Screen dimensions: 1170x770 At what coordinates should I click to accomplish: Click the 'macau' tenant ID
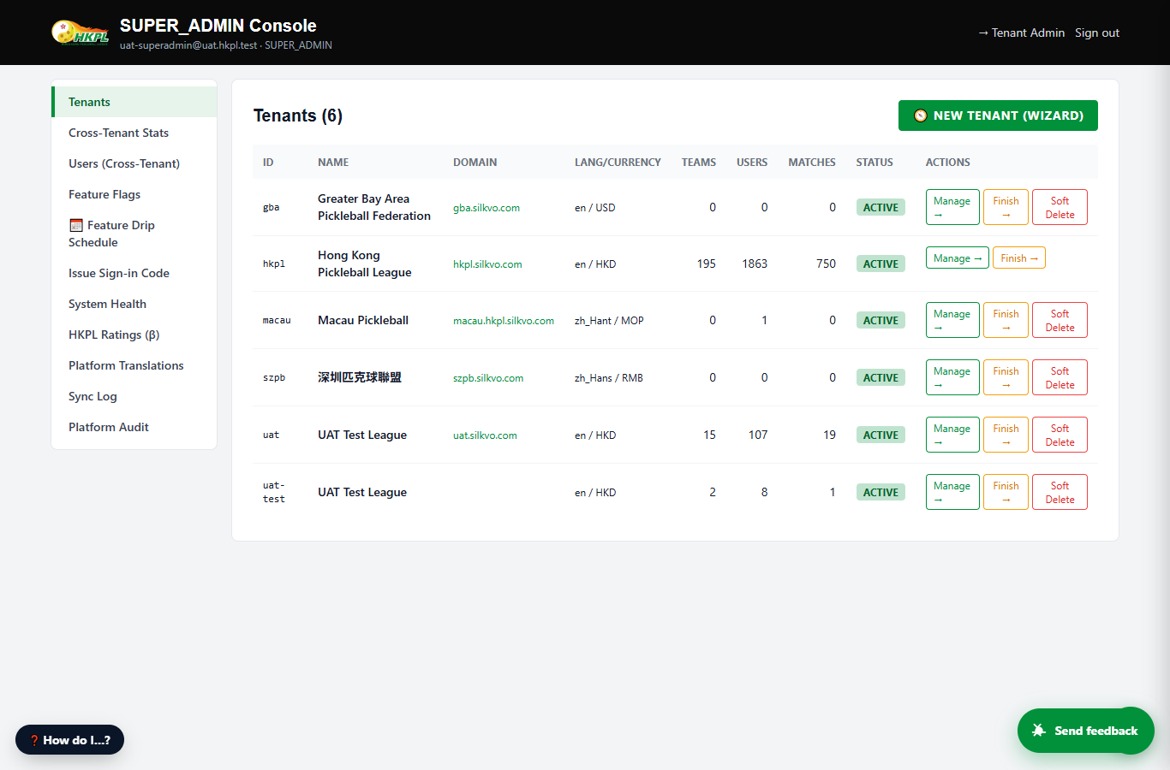click(277, 320)
